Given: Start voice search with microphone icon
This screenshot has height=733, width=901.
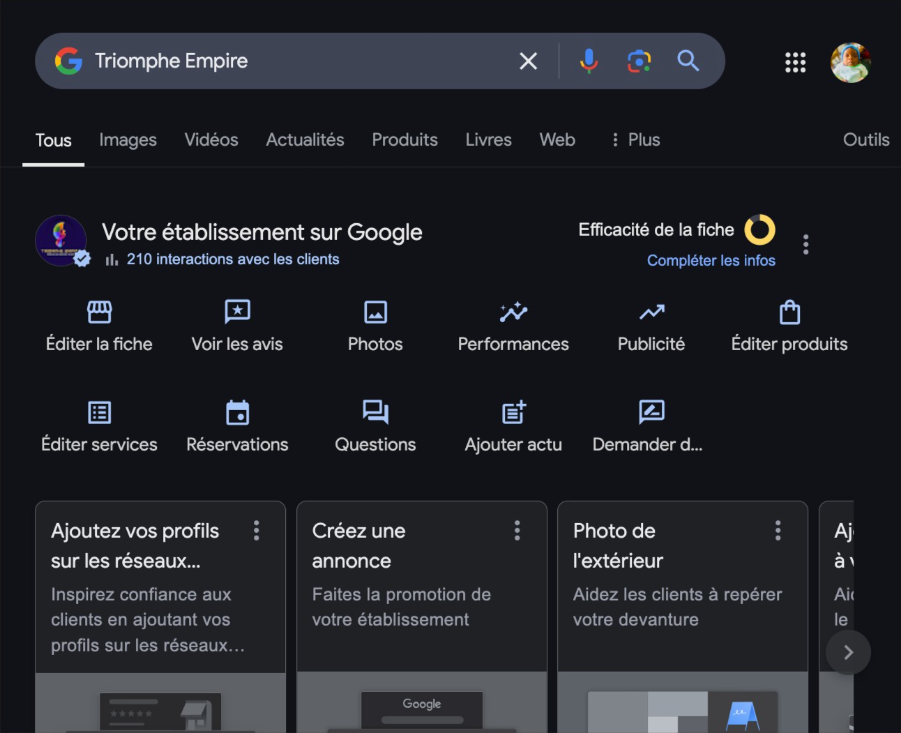Looking at the screenshot, I should click(589, 61).
